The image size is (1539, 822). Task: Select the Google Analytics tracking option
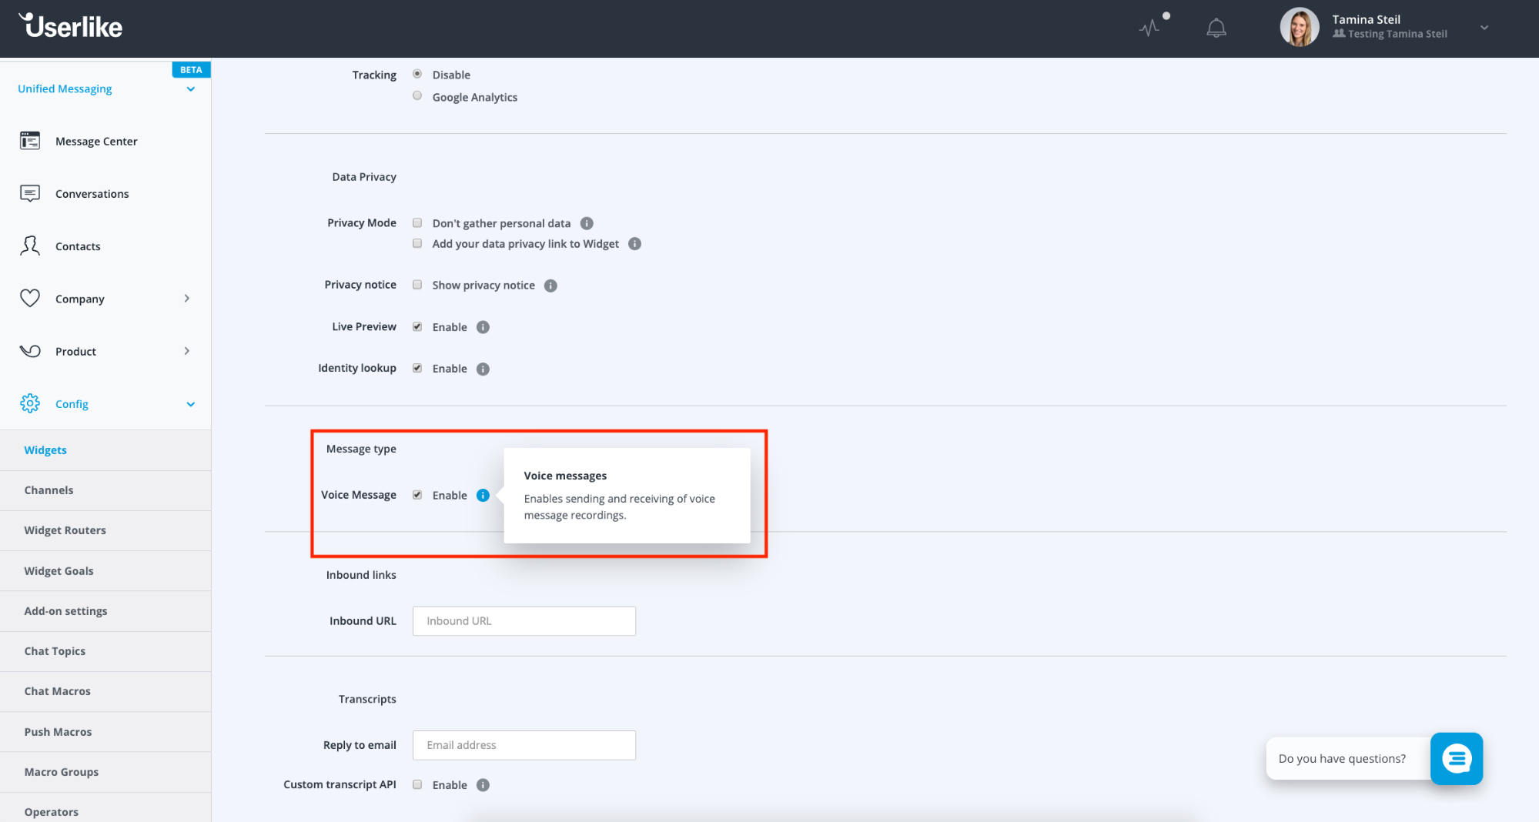(417, 95)
